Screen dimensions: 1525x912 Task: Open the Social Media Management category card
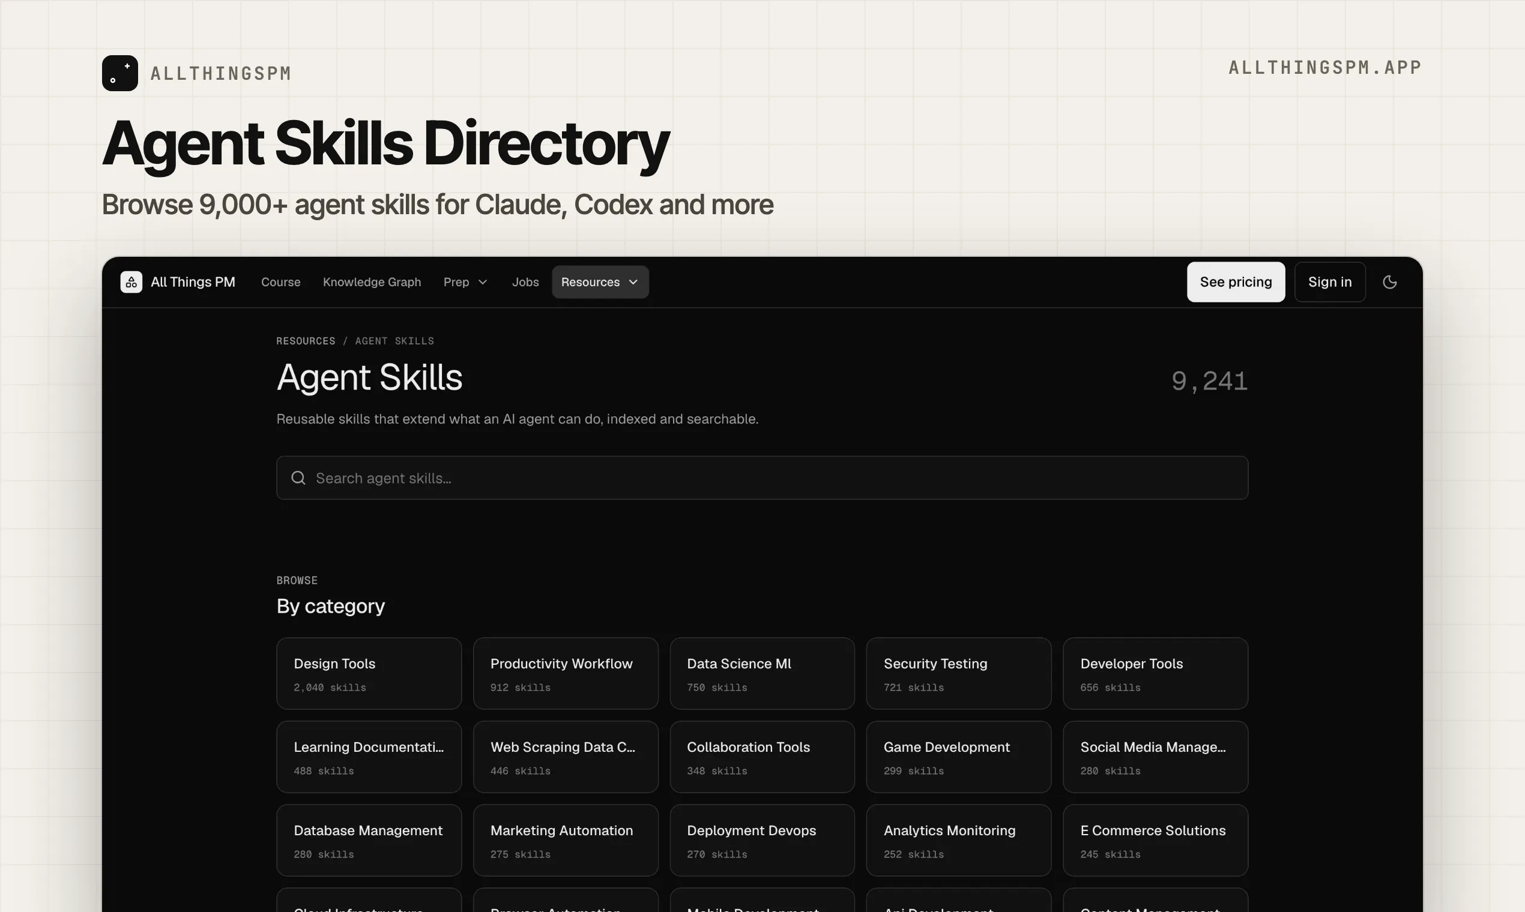coord(1155,757)
